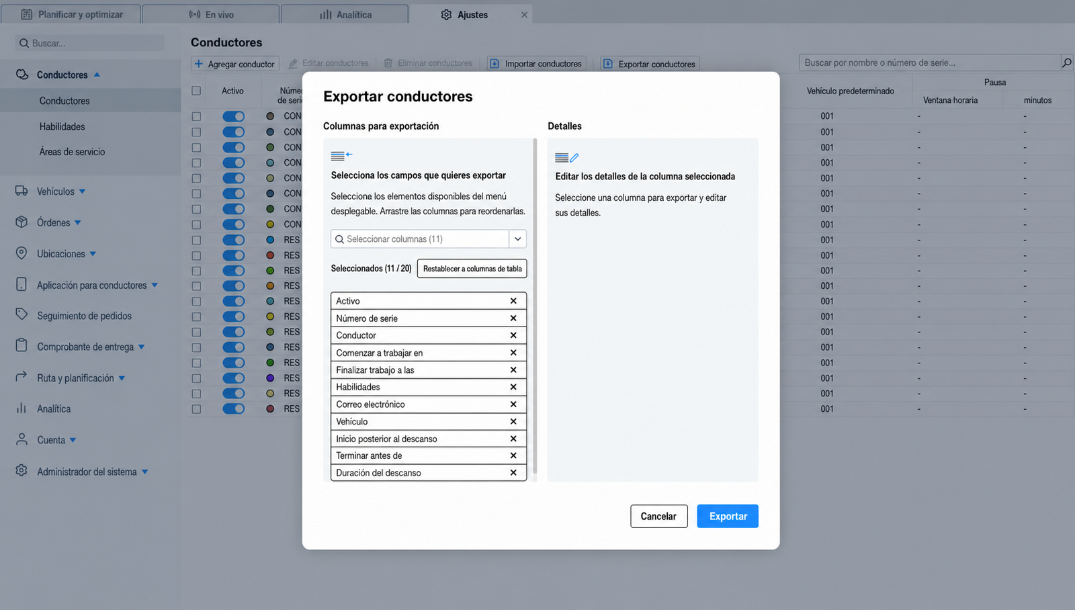
Task: Remove Número de serie from selected columns
Action: [513, 318]
